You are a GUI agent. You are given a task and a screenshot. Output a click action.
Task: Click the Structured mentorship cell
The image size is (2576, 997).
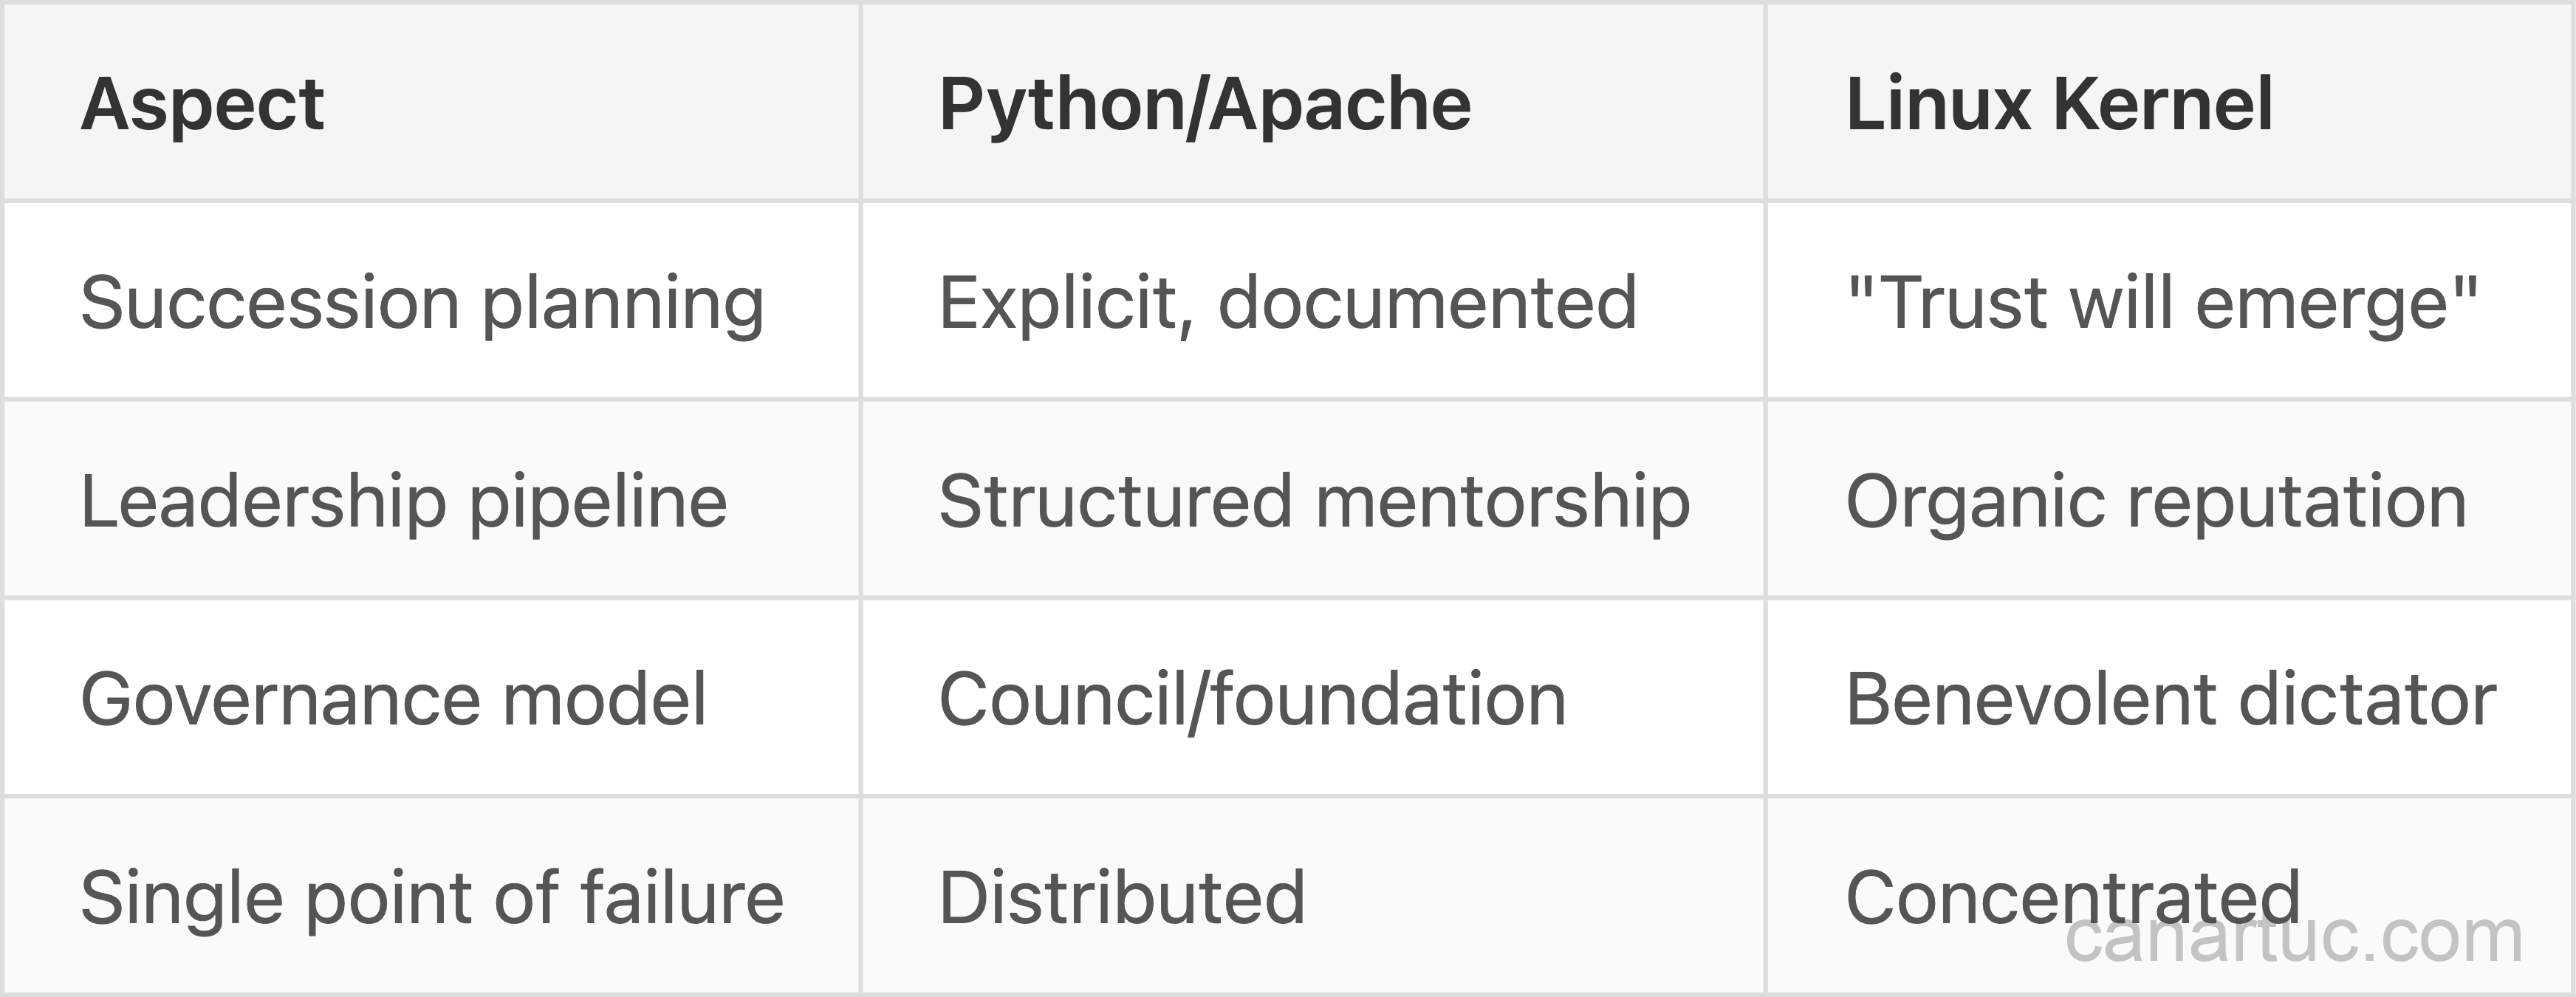1314,501
